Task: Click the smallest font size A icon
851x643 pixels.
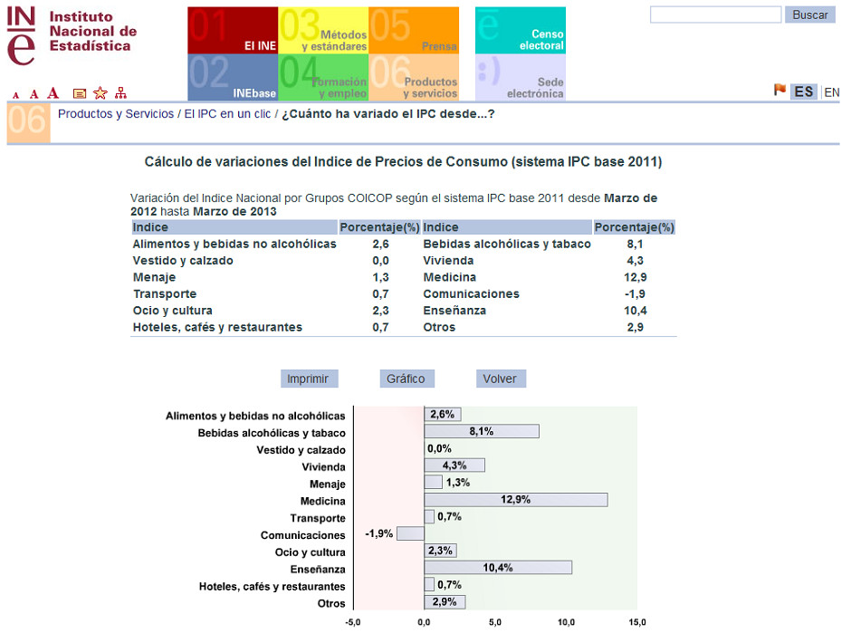Action: click(x=15, y=95)
